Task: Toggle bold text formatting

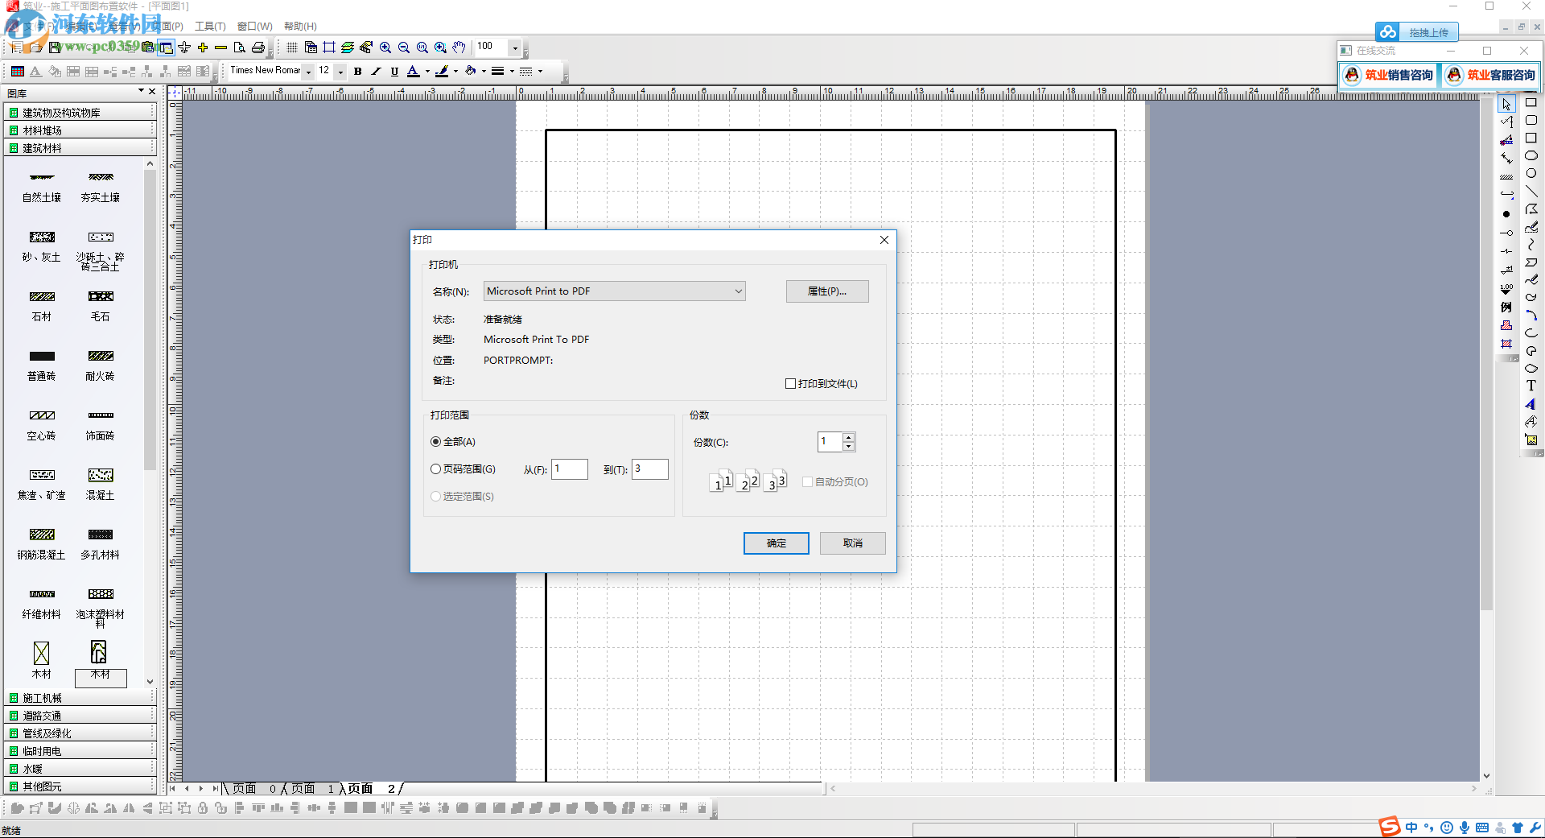Action: click(x=357, y=71)
